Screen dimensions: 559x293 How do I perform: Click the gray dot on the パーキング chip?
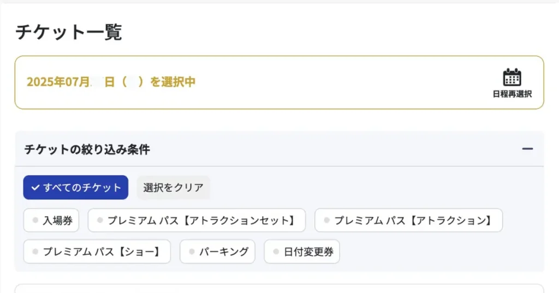192,252
